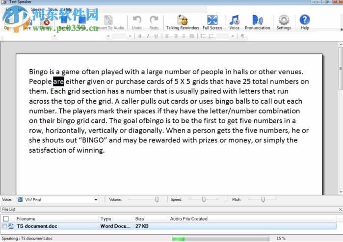Open Settings from the toolbar

coord(284,22)
